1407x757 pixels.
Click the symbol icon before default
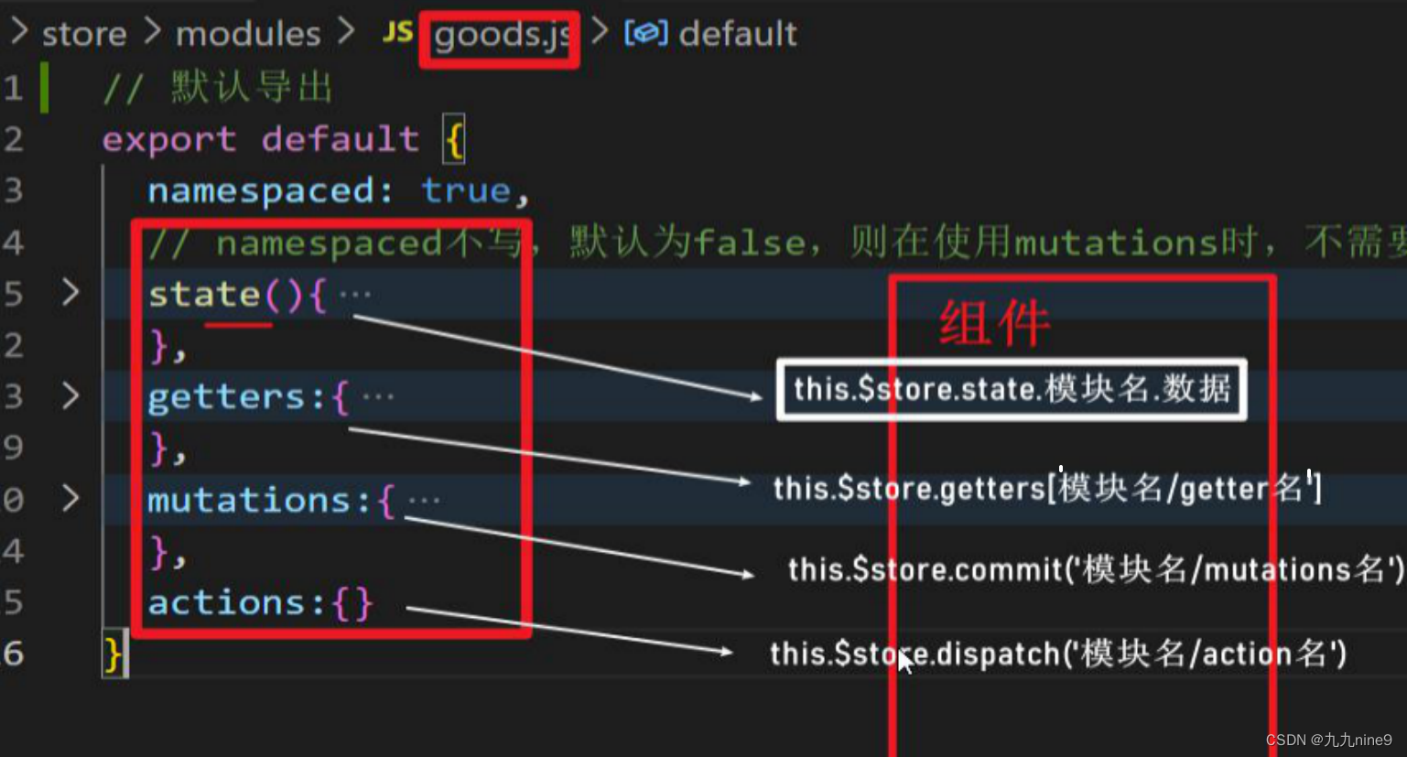645,33
